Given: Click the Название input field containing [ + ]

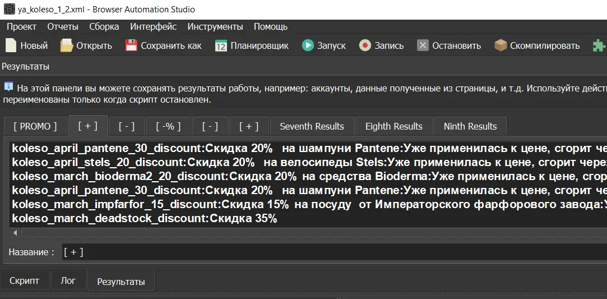Looking at the screenshot, I should tap(335, 252).
